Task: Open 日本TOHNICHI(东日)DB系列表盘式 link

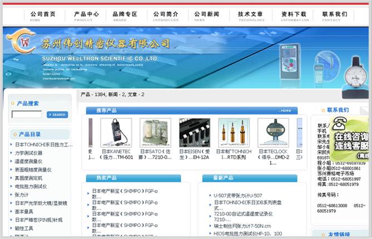Action: (x=247, y=205)
